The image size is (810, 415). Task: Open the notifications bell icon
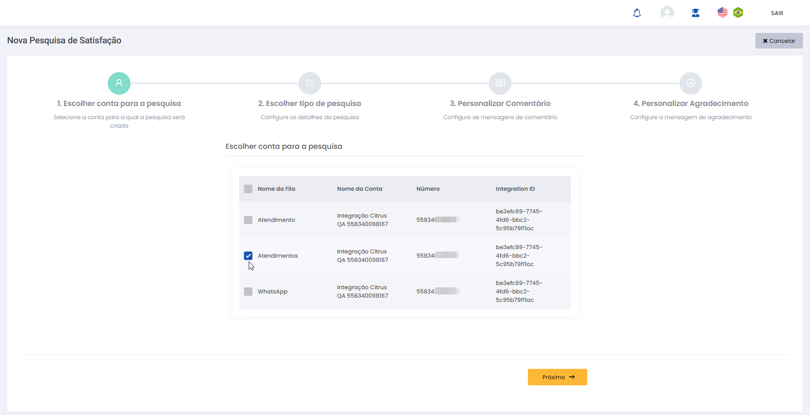pyautogui.click(x=637, y=13)
